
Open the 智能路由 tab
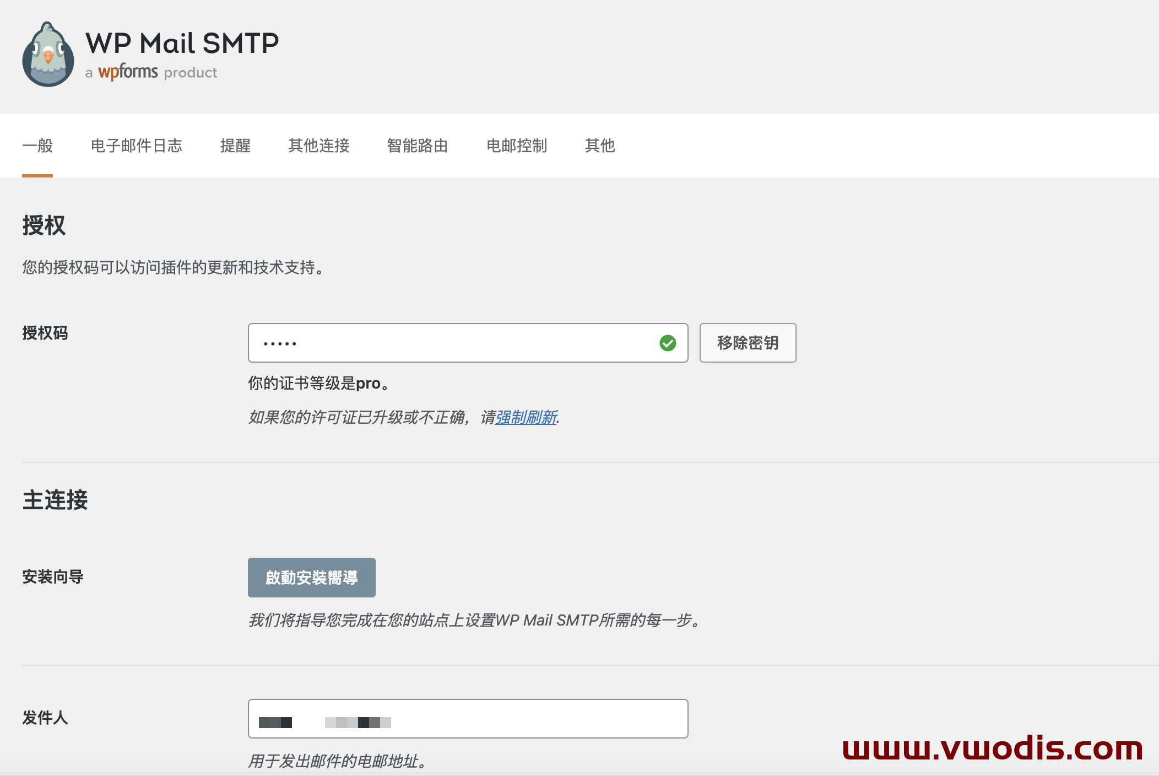click(x=417, y=145)
